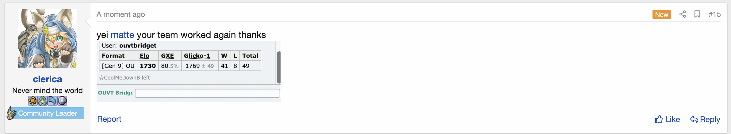Click the Mimikyu sprite beside Community Leader
This screenshot has width=731, height=134.
coord(12,113)
